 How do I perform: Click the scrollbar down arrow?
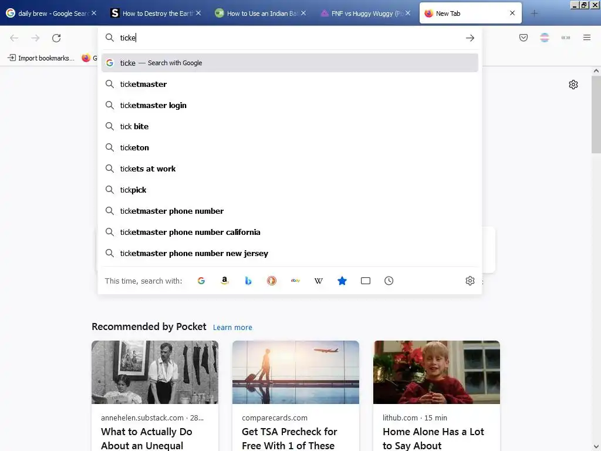coord(596,447)
